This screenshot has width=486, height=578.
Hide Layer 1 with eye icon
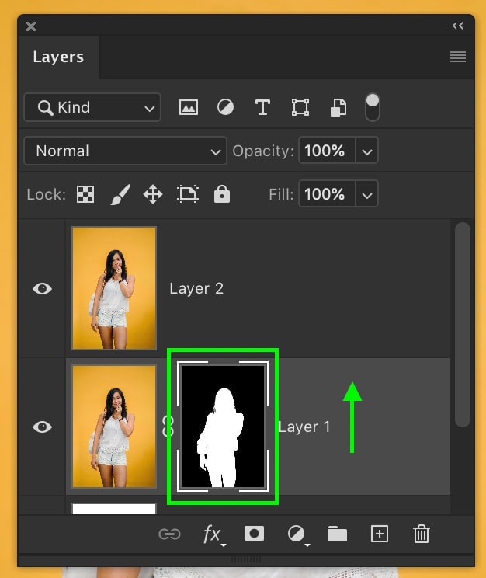pyautogui.click(x=42, y=427)
